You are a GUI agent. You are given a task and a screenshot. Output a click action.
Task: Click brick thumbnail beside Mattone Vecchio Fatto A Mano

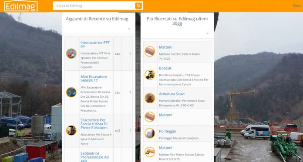pyautogui.click(x=150, y=52)
